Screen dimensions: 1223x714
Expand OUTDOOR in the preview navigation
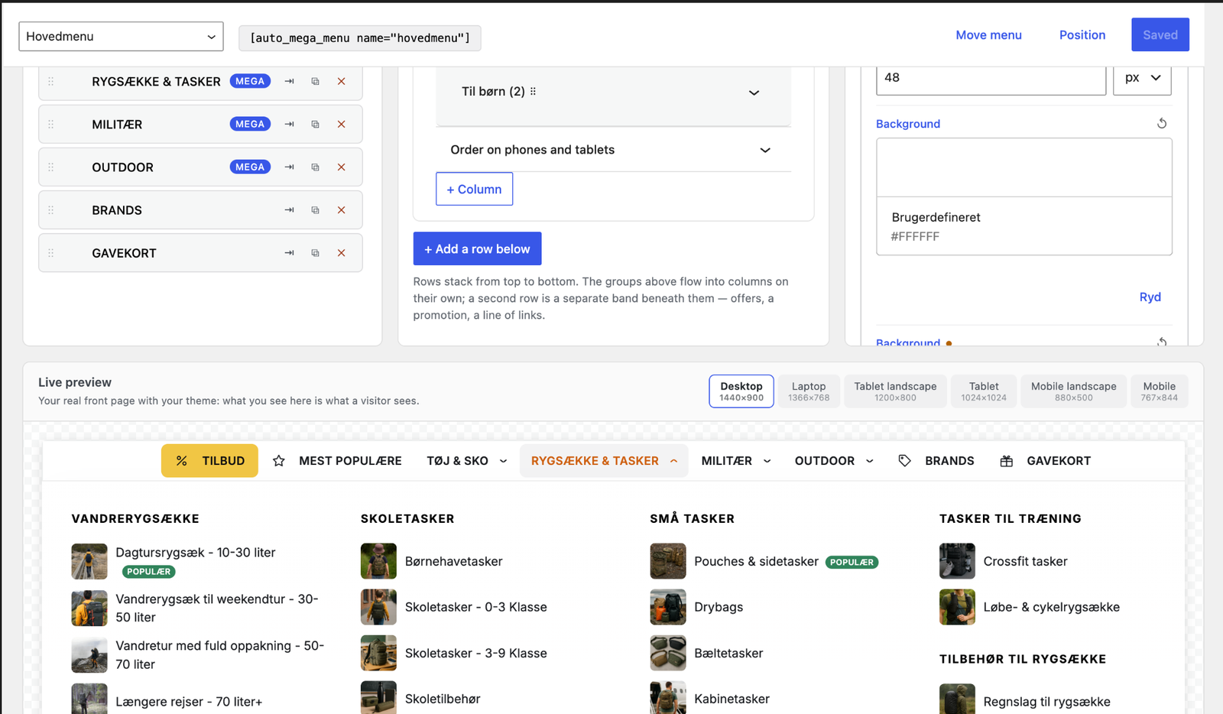coord(869,461)
